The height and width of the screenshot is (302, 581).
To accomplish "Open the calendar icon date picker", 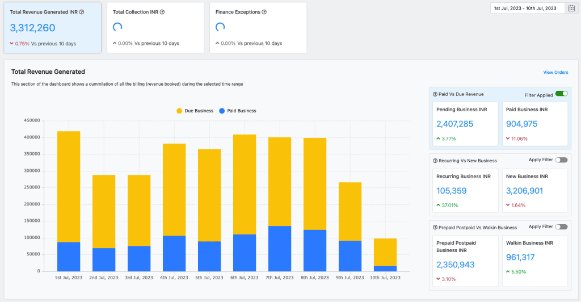I will (571, 8).
